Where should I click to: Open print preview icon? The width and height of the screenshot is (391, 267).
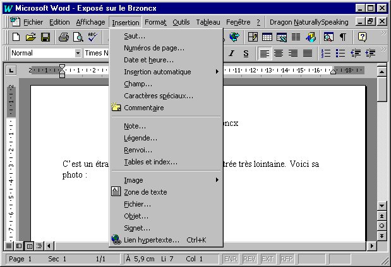(x=78, y=37)
